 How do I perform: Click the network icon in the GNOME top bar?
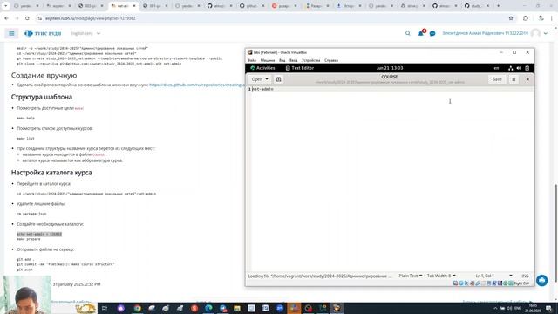(x=511, y=68)
